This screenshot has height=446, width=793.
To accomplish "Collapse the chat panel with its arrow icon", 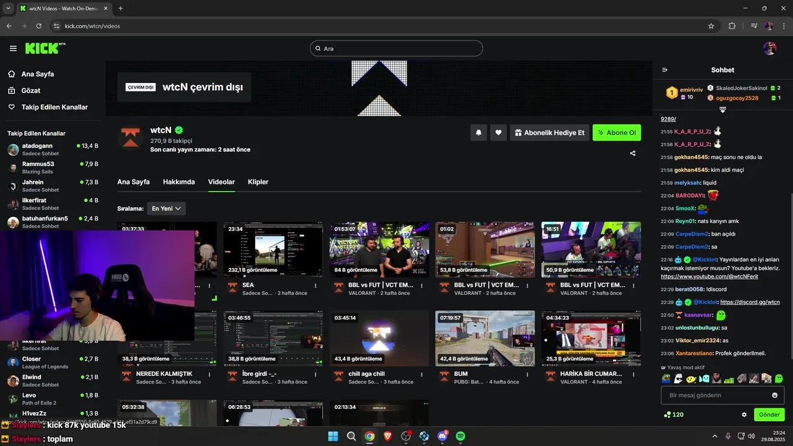I will [665, 70].
